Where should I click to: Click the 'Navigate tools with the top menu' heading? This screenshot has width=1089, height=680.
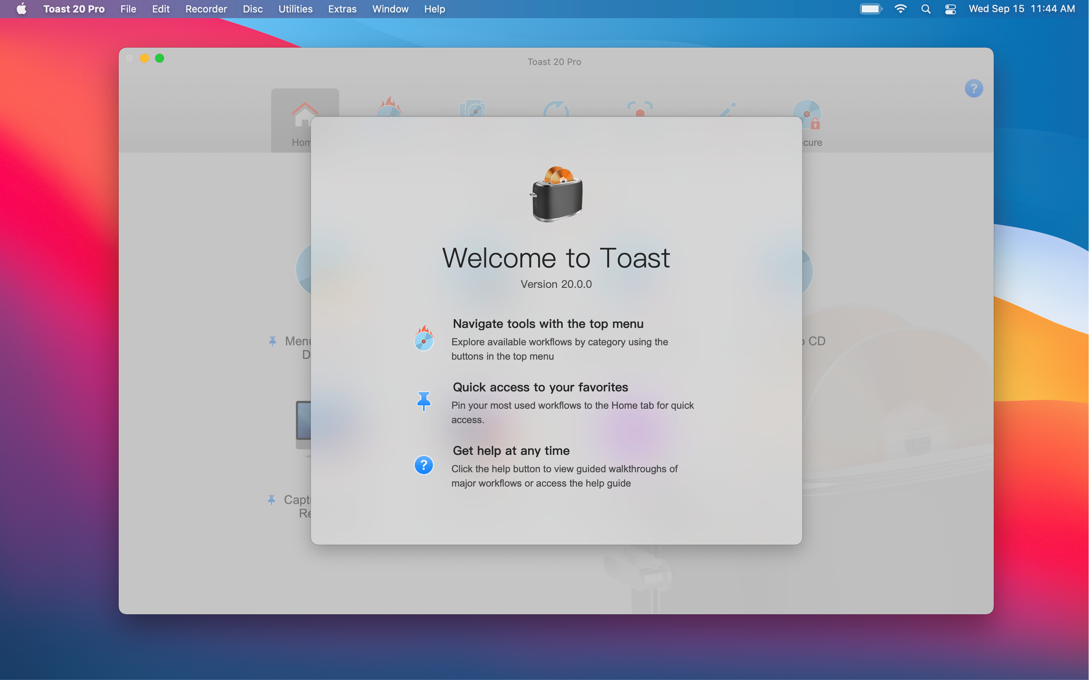point(548,324)
